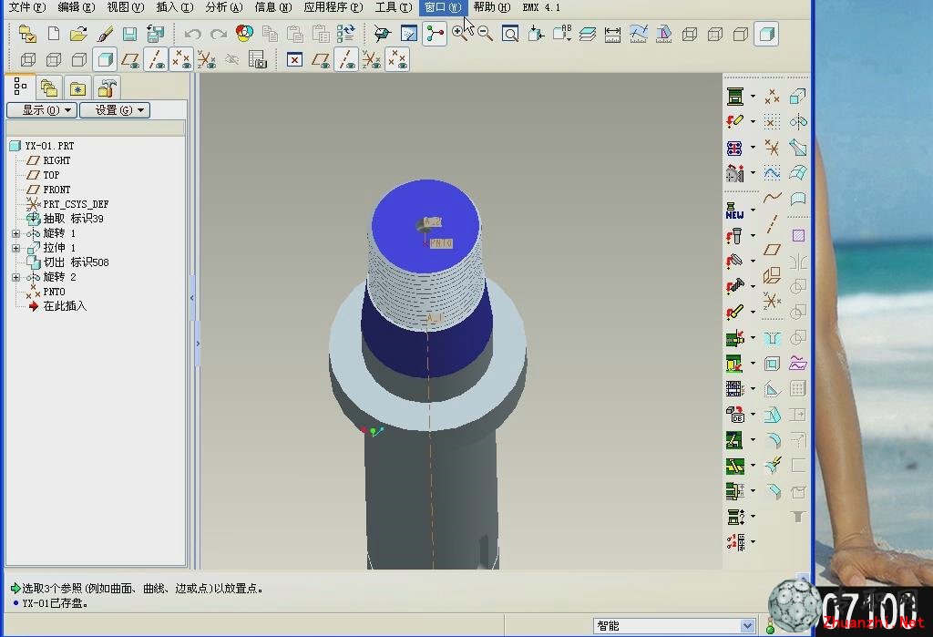The height and width of the screenshot is (637, 933).
Task: Select YX-01.PRT in model tree
Action: point(49,146)
